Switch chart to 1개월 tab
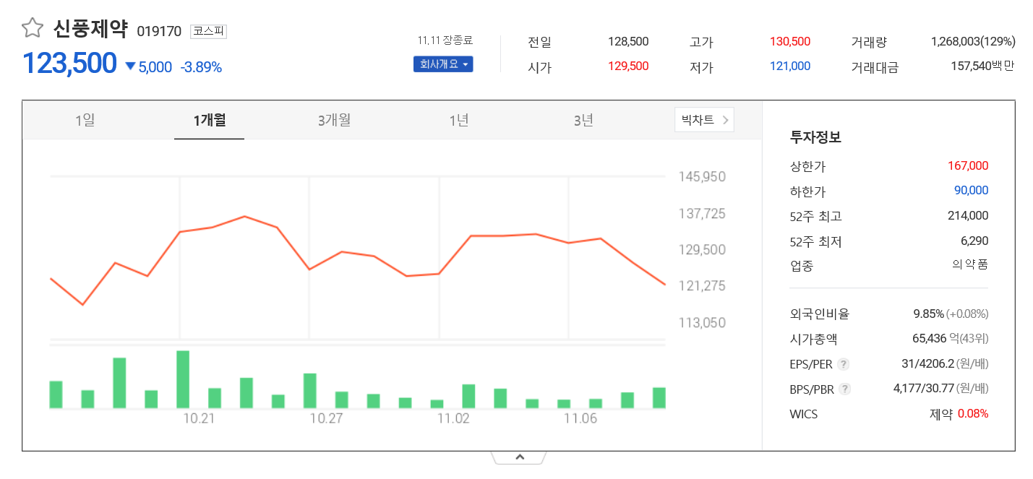The height and width of the screenshot is (479, 1033). tap(210, 121)
